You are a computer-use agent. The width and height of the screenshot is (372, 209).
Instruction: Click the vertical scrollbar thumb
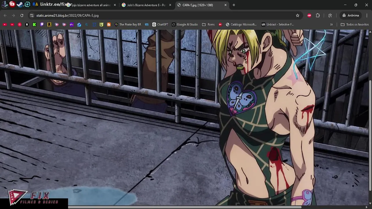370,136
